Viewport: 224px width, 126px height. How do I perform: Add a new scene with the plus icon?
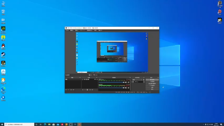tap(66, 90)
